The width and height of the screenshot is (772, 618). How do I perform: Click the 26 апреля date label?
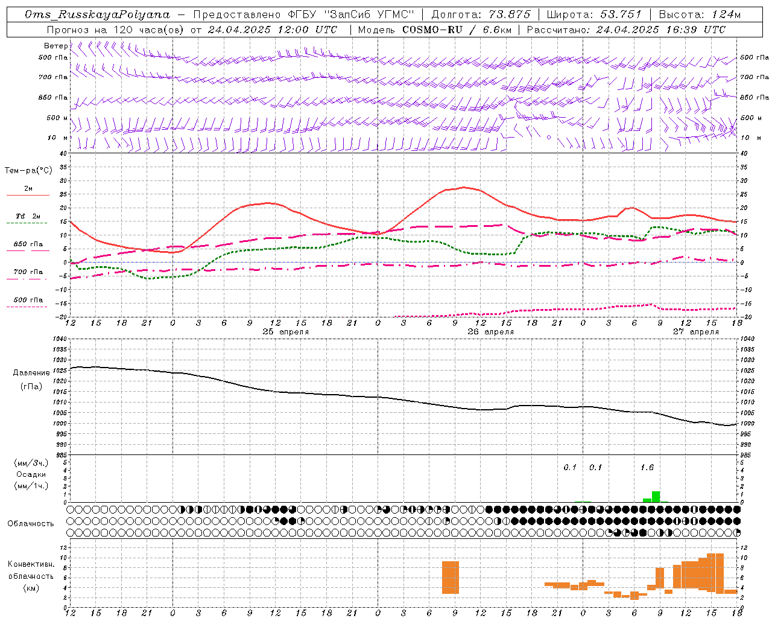[491, 332]
